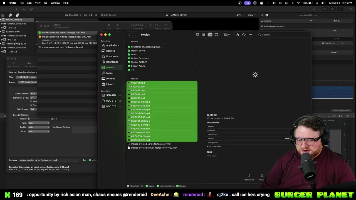Expand Grandmas Thanksgiving 2025 folder
Screen dimensions: 356x200
pyautogui.click(x=196, y=47)
